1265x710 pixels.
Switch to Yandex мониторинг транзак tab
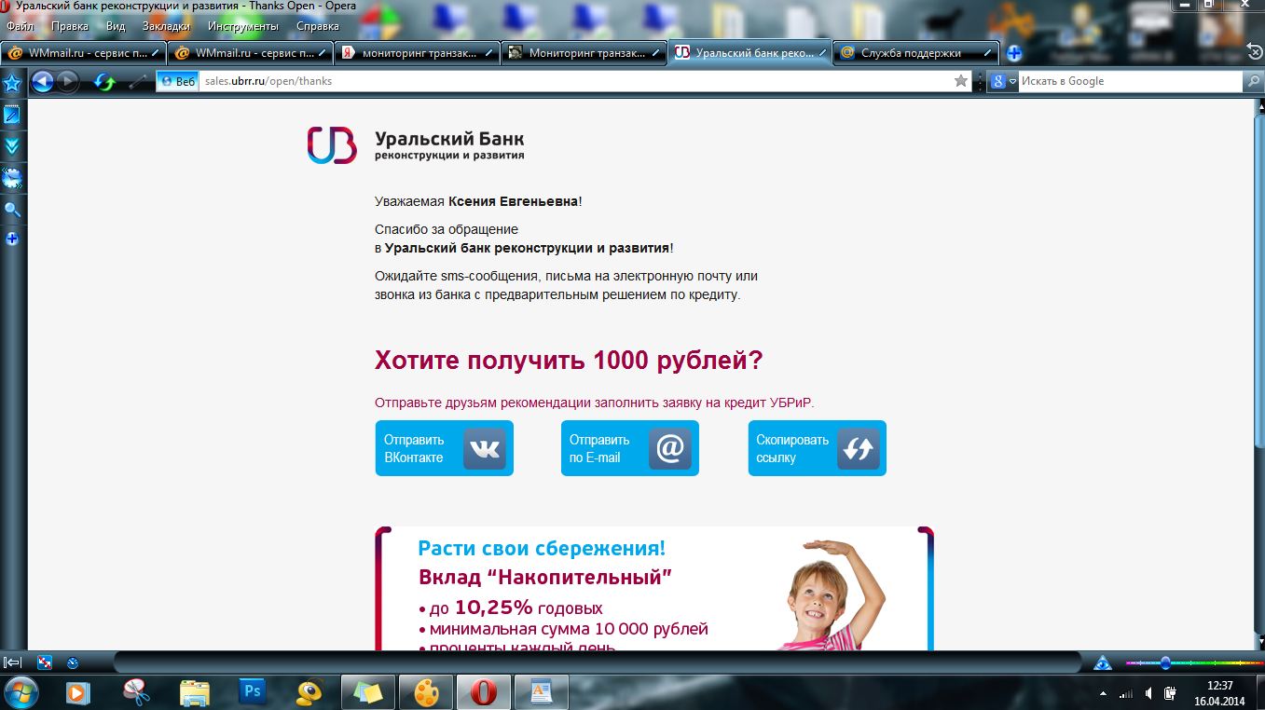point(418,53)
